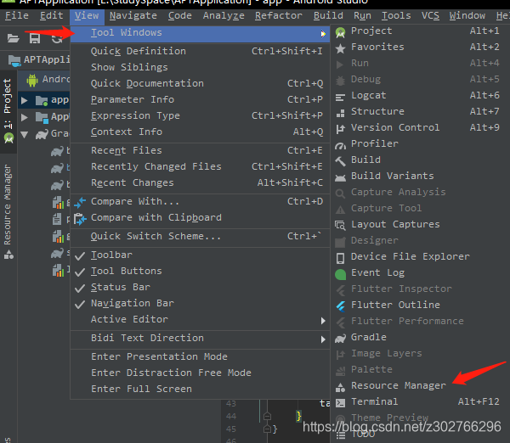Choose Expression Type entry
Image resolution: width=510 pixels, height=443 pixels.
point(200,116)
